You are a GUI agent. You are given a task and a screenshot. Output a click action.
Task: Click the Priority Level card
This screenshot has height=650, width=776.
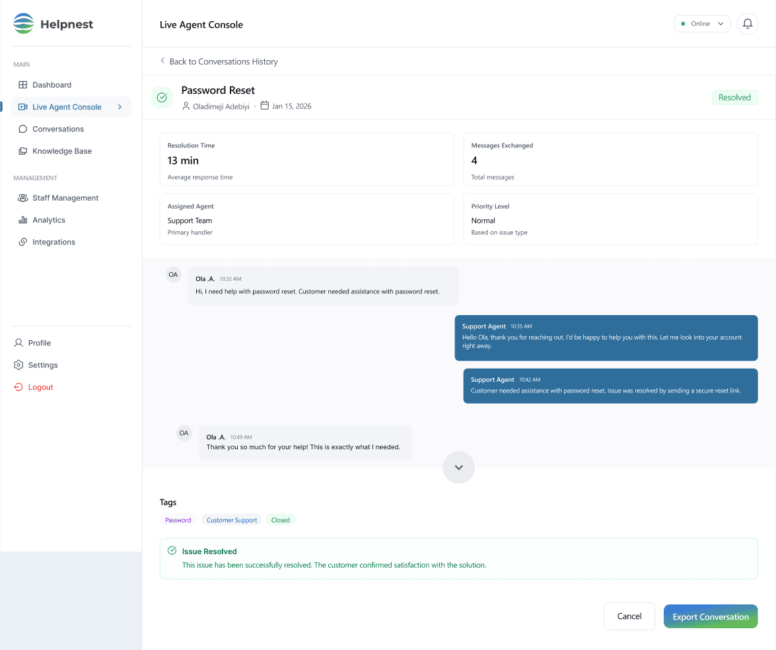tap(610, 219)
